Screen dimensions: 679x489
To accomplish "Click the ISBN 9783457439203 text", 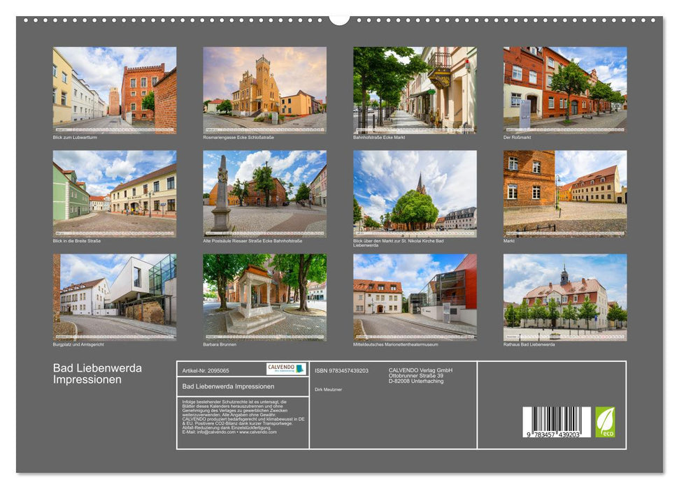I will (x=341, y=370).
